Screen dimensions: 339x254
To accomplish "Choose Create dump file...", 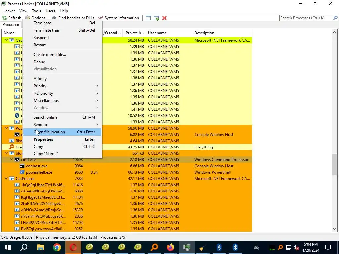I will pos(62,55).
